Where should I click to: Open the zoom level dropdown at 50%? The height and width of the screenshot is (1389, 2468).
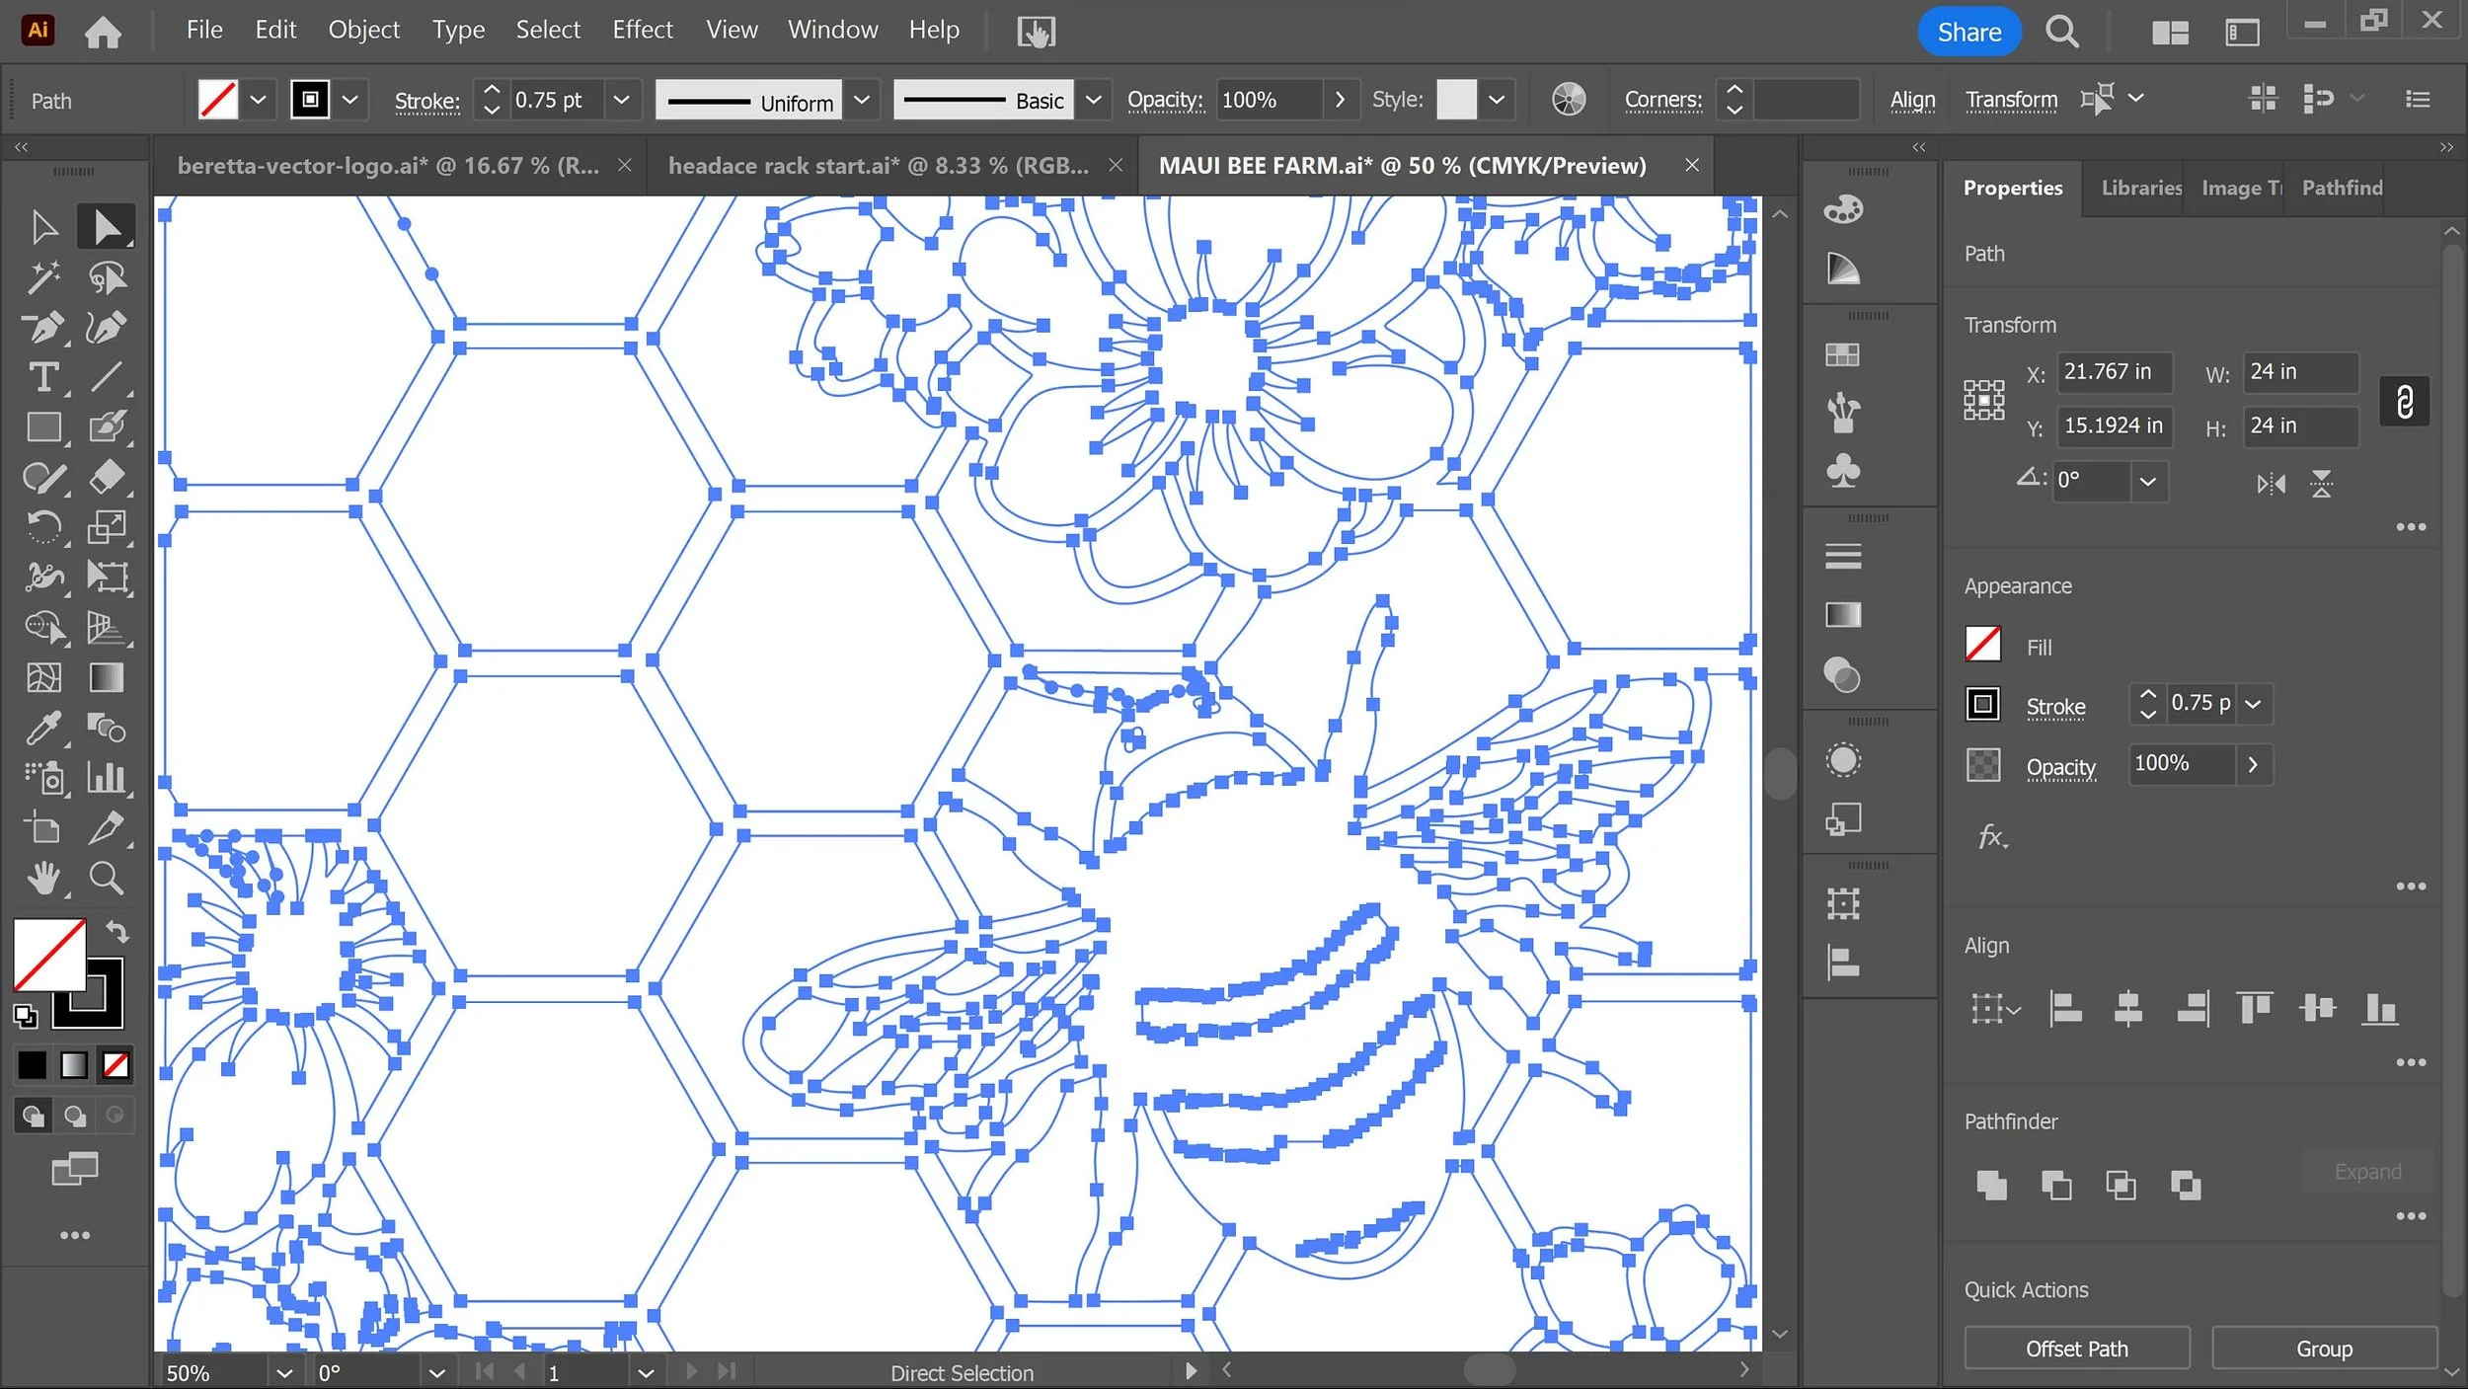[x=284, y=1373]
